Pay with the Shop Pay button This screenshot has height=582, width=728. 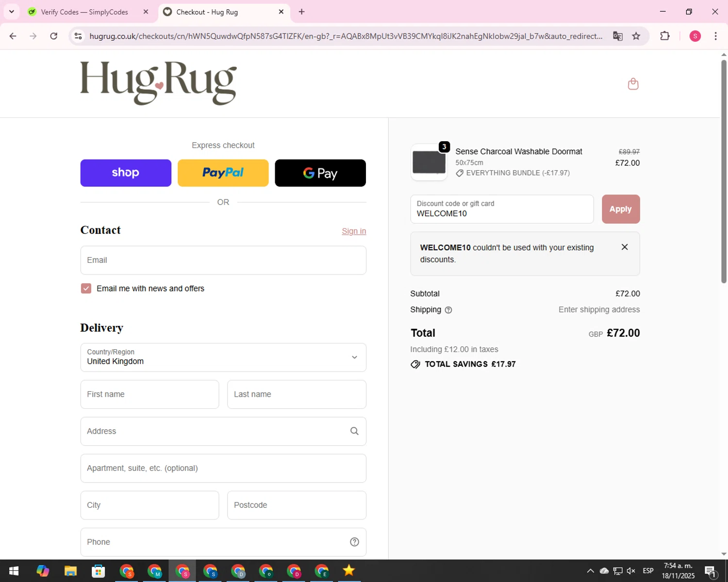click(126, 173)
